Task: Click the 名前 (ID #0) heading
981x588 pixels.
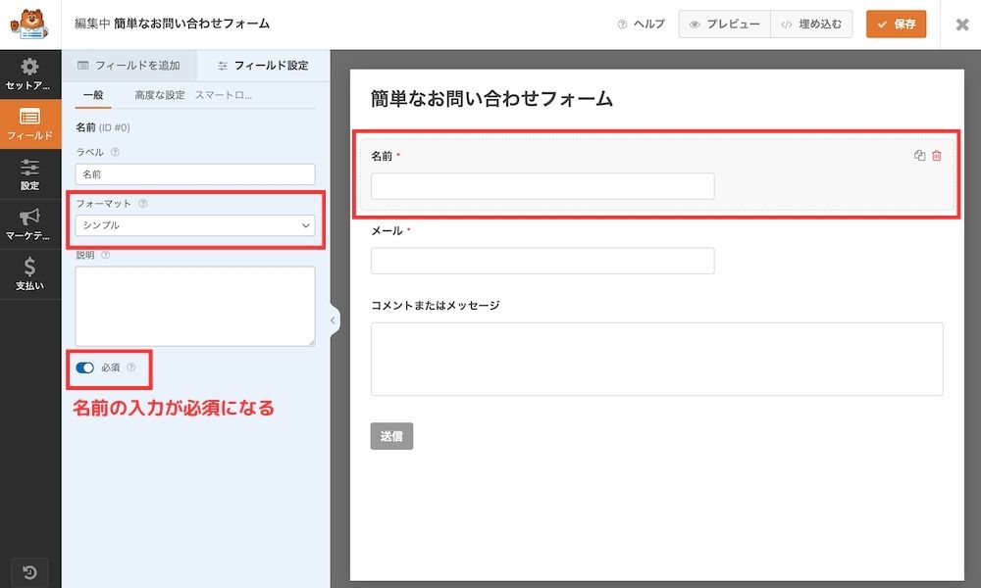Action: pos(103,127)
